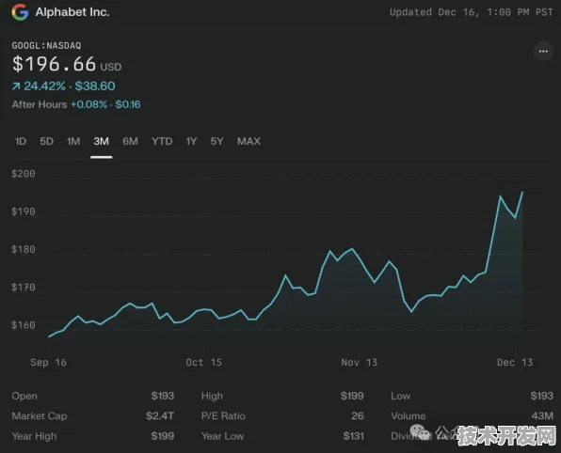Click the Open $193 value

[163, 396]
